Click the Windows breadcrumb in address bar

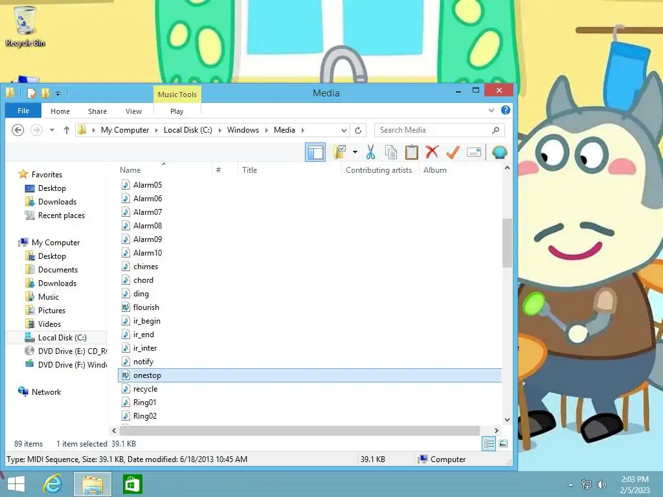[x=243, y=130]
